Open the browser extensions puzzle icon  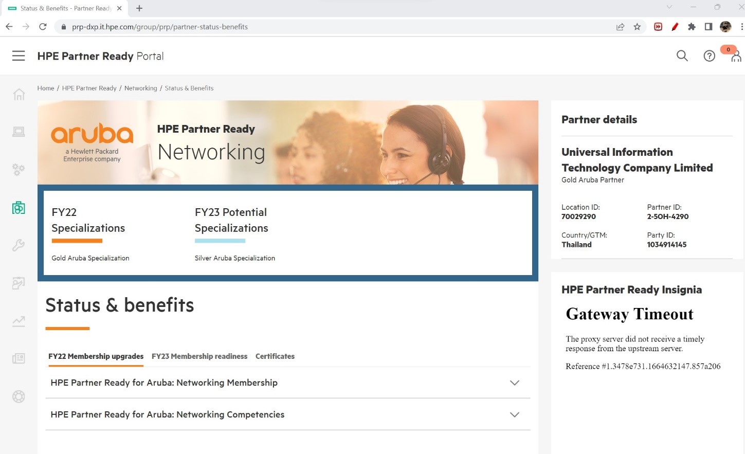(x=692, y=27)
